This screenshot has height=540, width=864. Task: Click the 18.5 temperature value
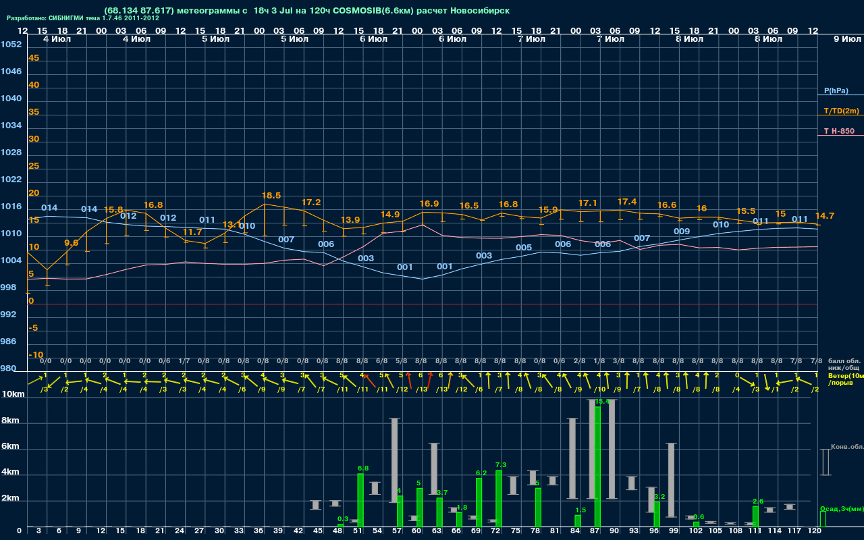click(x=271, y=195)
